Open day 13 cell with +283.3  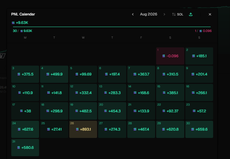(112, 93)
